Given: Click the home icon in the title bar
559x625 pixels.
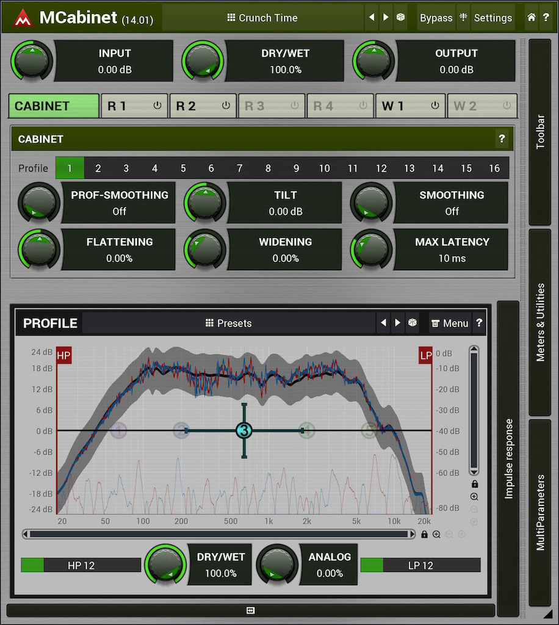Looking at the screenshot, I should [x=531, y=18].
